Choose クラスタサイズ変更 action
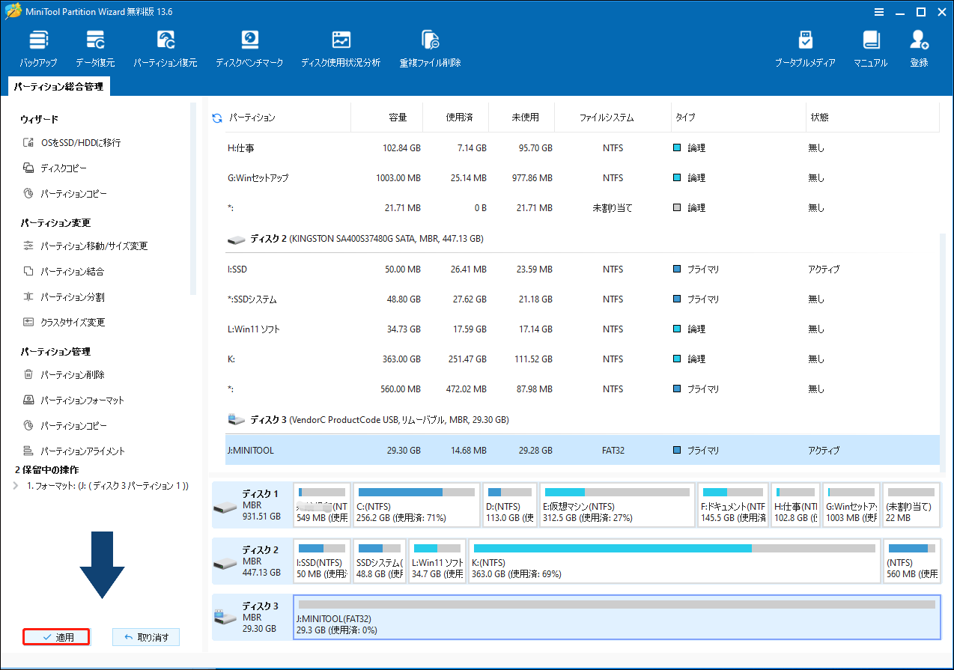 point(64,323)
